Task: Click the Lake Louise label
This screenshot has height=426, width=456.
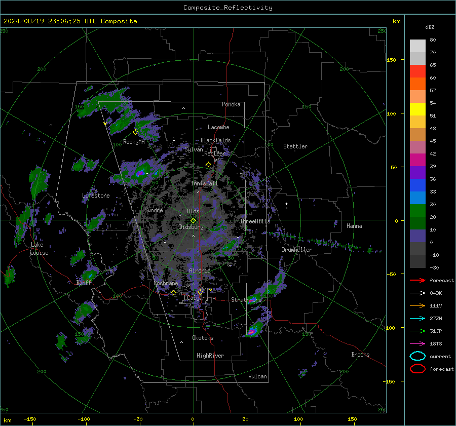Action: 39,249
